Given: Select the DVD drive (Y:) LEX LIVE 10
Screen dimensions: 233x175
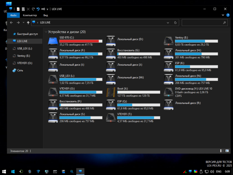Looking at the screenshot, I should pos(169,92).
